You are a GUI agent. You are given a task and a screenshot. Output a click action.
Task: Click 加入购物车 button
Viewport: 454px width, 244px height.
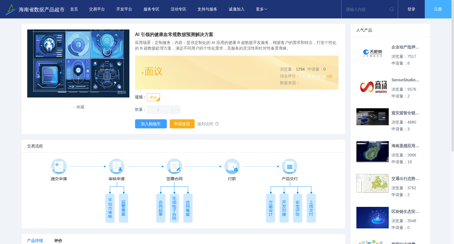click(151, 124)
